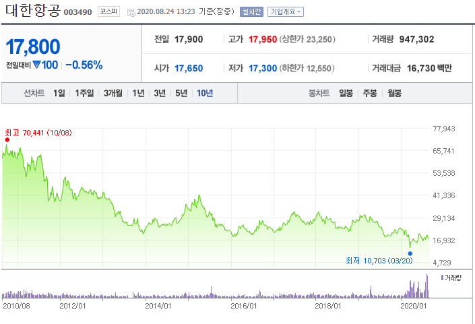
Task: Click the 거래량 value 947,302
Action: (x=416, y=39)
